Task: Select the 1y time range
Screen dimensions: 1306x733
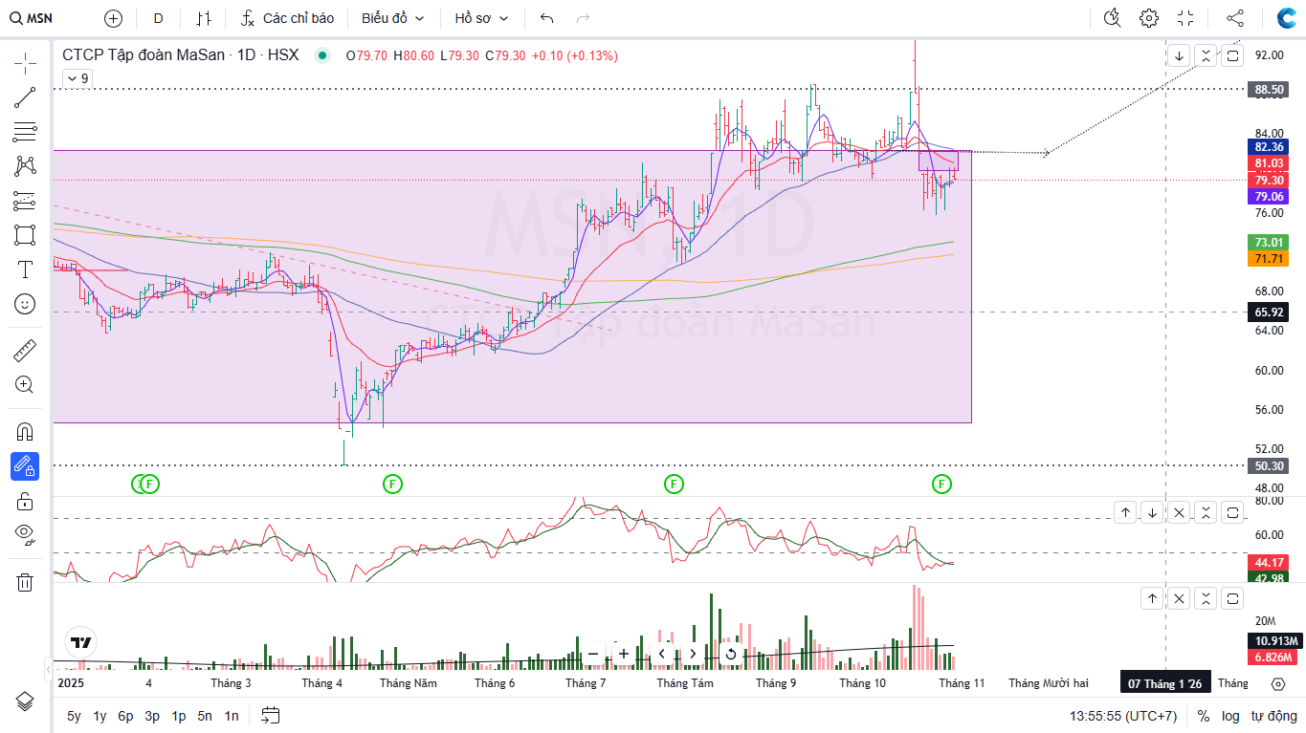Action: click(100, 716)
